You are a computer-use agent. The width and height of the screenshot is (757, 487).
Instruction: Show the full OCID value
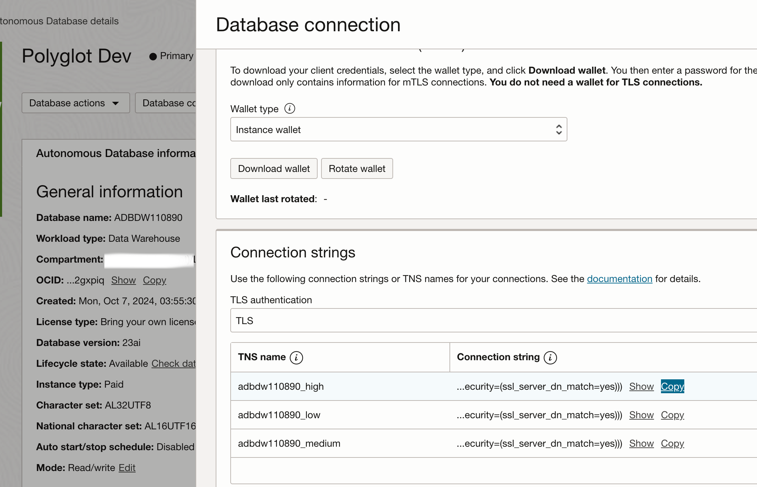tap(123, 280)
